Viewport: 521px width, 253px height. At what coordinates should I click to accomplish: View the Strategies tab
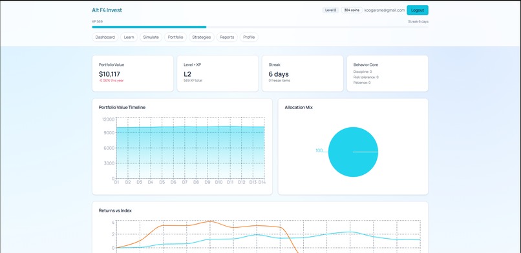click(x=202, y=37)
